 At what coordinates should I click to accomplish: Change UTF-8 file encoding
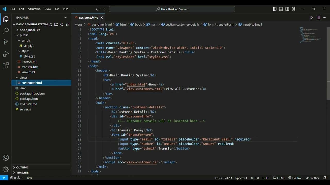pyautogui.click(x=255, y=178)
